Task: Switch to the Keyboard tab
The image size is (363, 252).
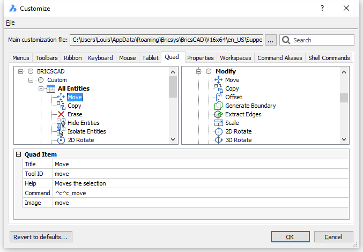Action: pyautogui.click(x=100, y=58)
